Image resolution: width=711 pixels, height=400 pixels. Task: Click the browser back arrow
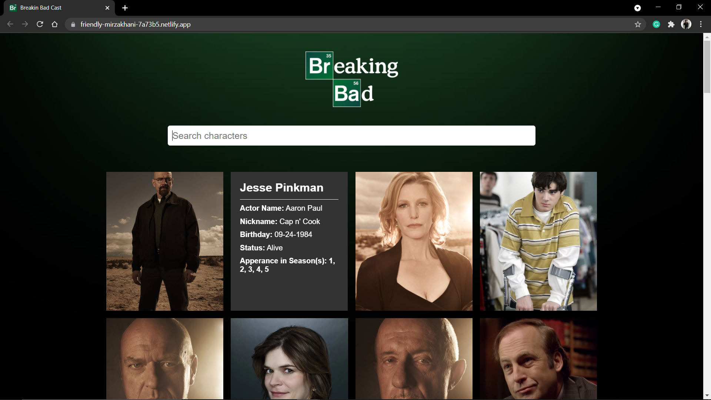pos(10,24)
